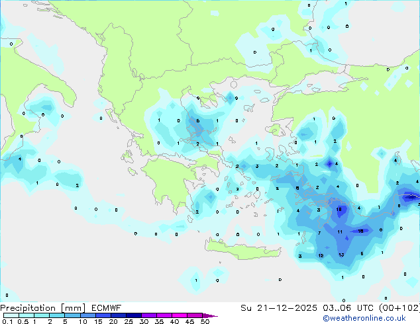The image size is (420, 324).
Task: Click the 'Precipitation [mm]' title text
Action: pos(43,308)
